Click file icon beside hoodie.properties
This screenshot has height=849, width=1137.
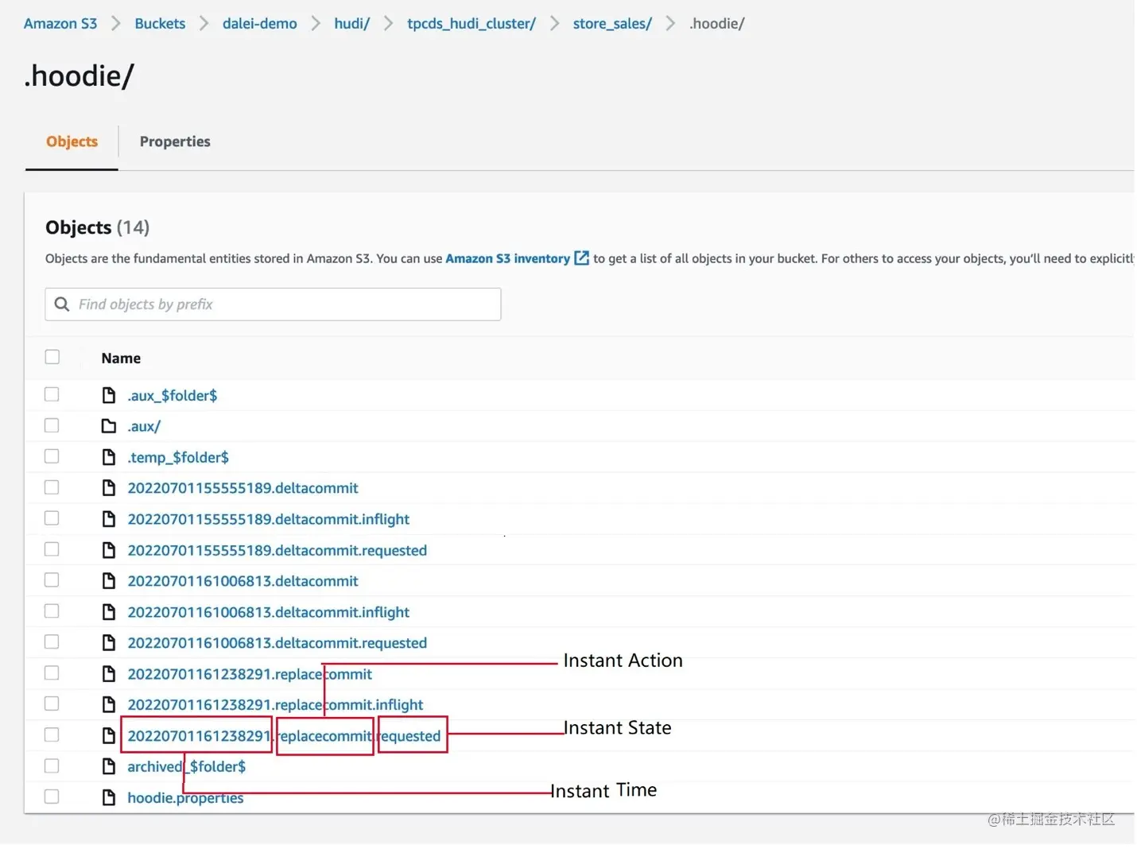[x=109, y=797]
